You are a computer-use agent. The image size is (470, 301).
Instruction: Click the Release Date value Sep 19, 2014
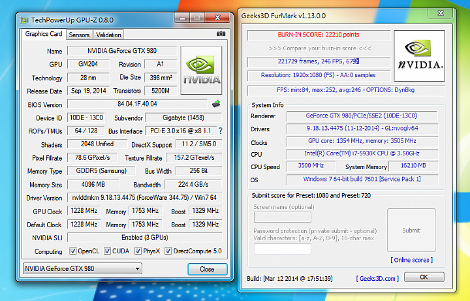pos(88,91)
